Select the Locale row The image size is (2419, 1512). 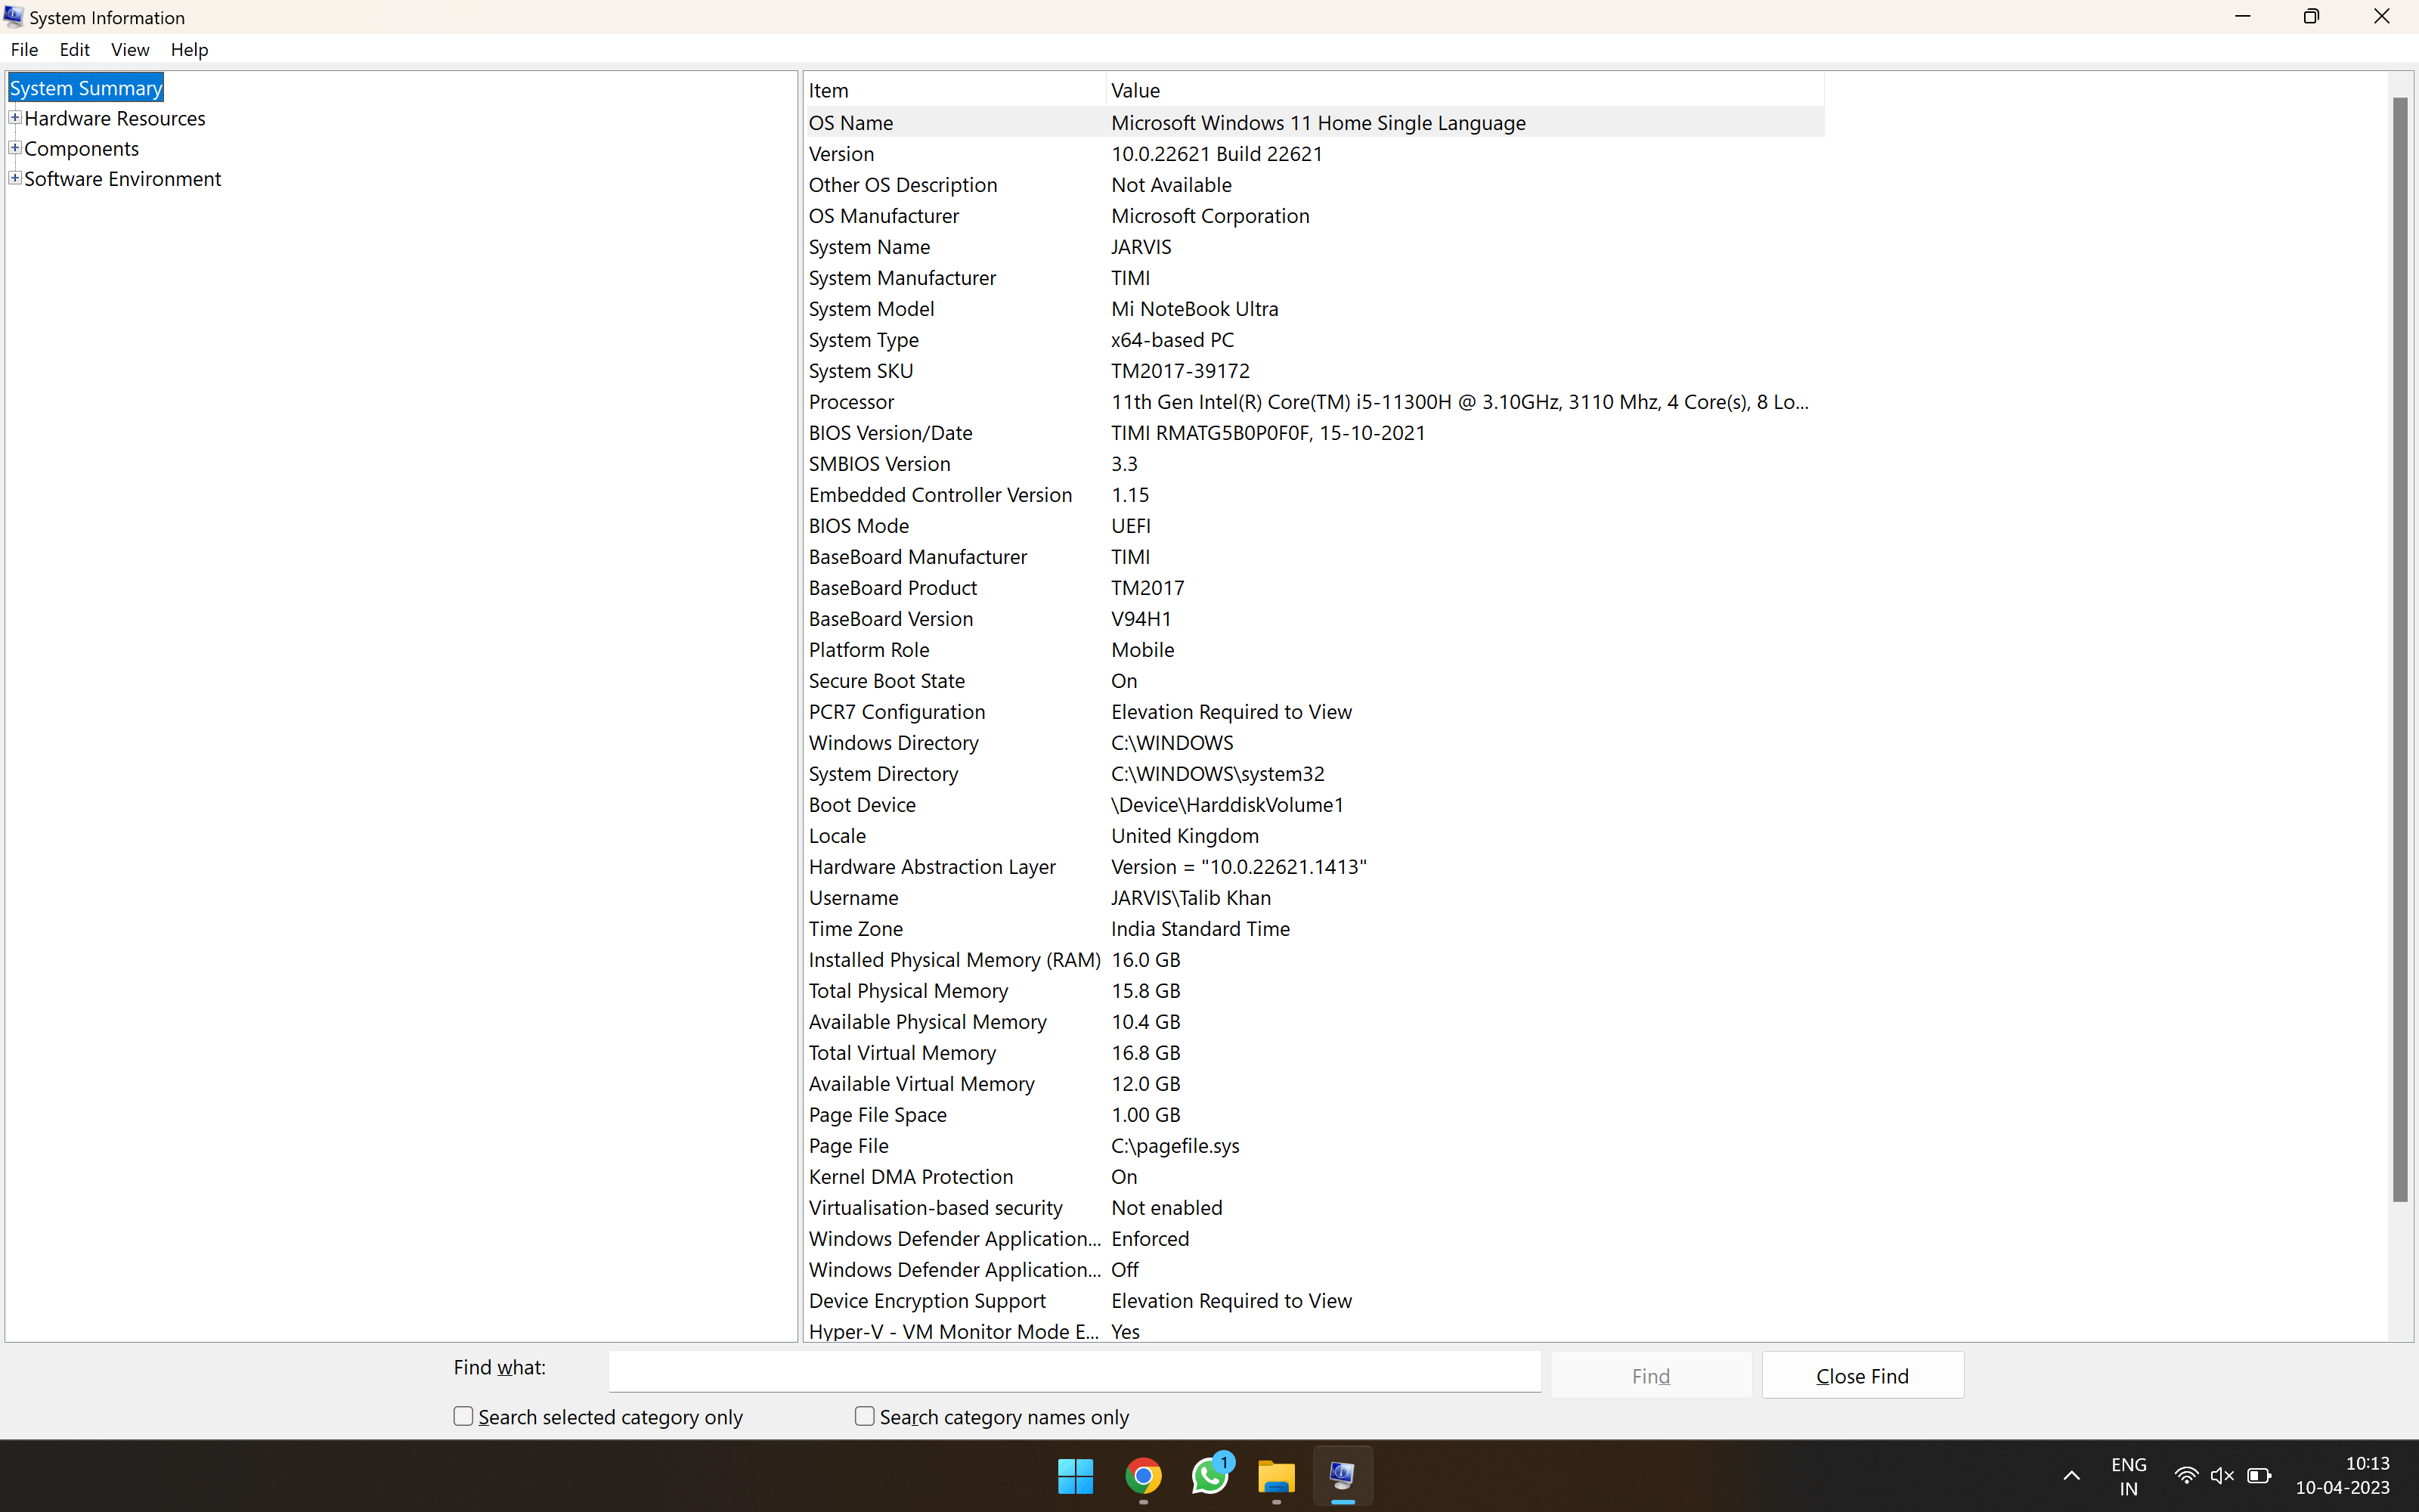coord(1315,835)
